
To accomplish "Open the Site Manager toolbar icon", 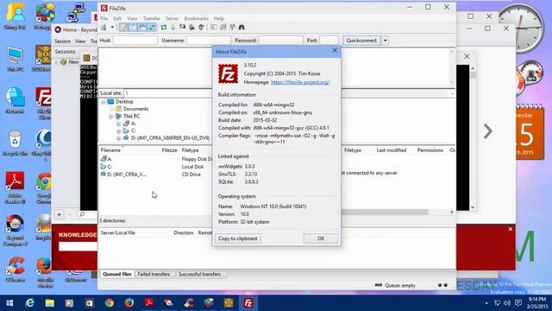I will (103, 28).
